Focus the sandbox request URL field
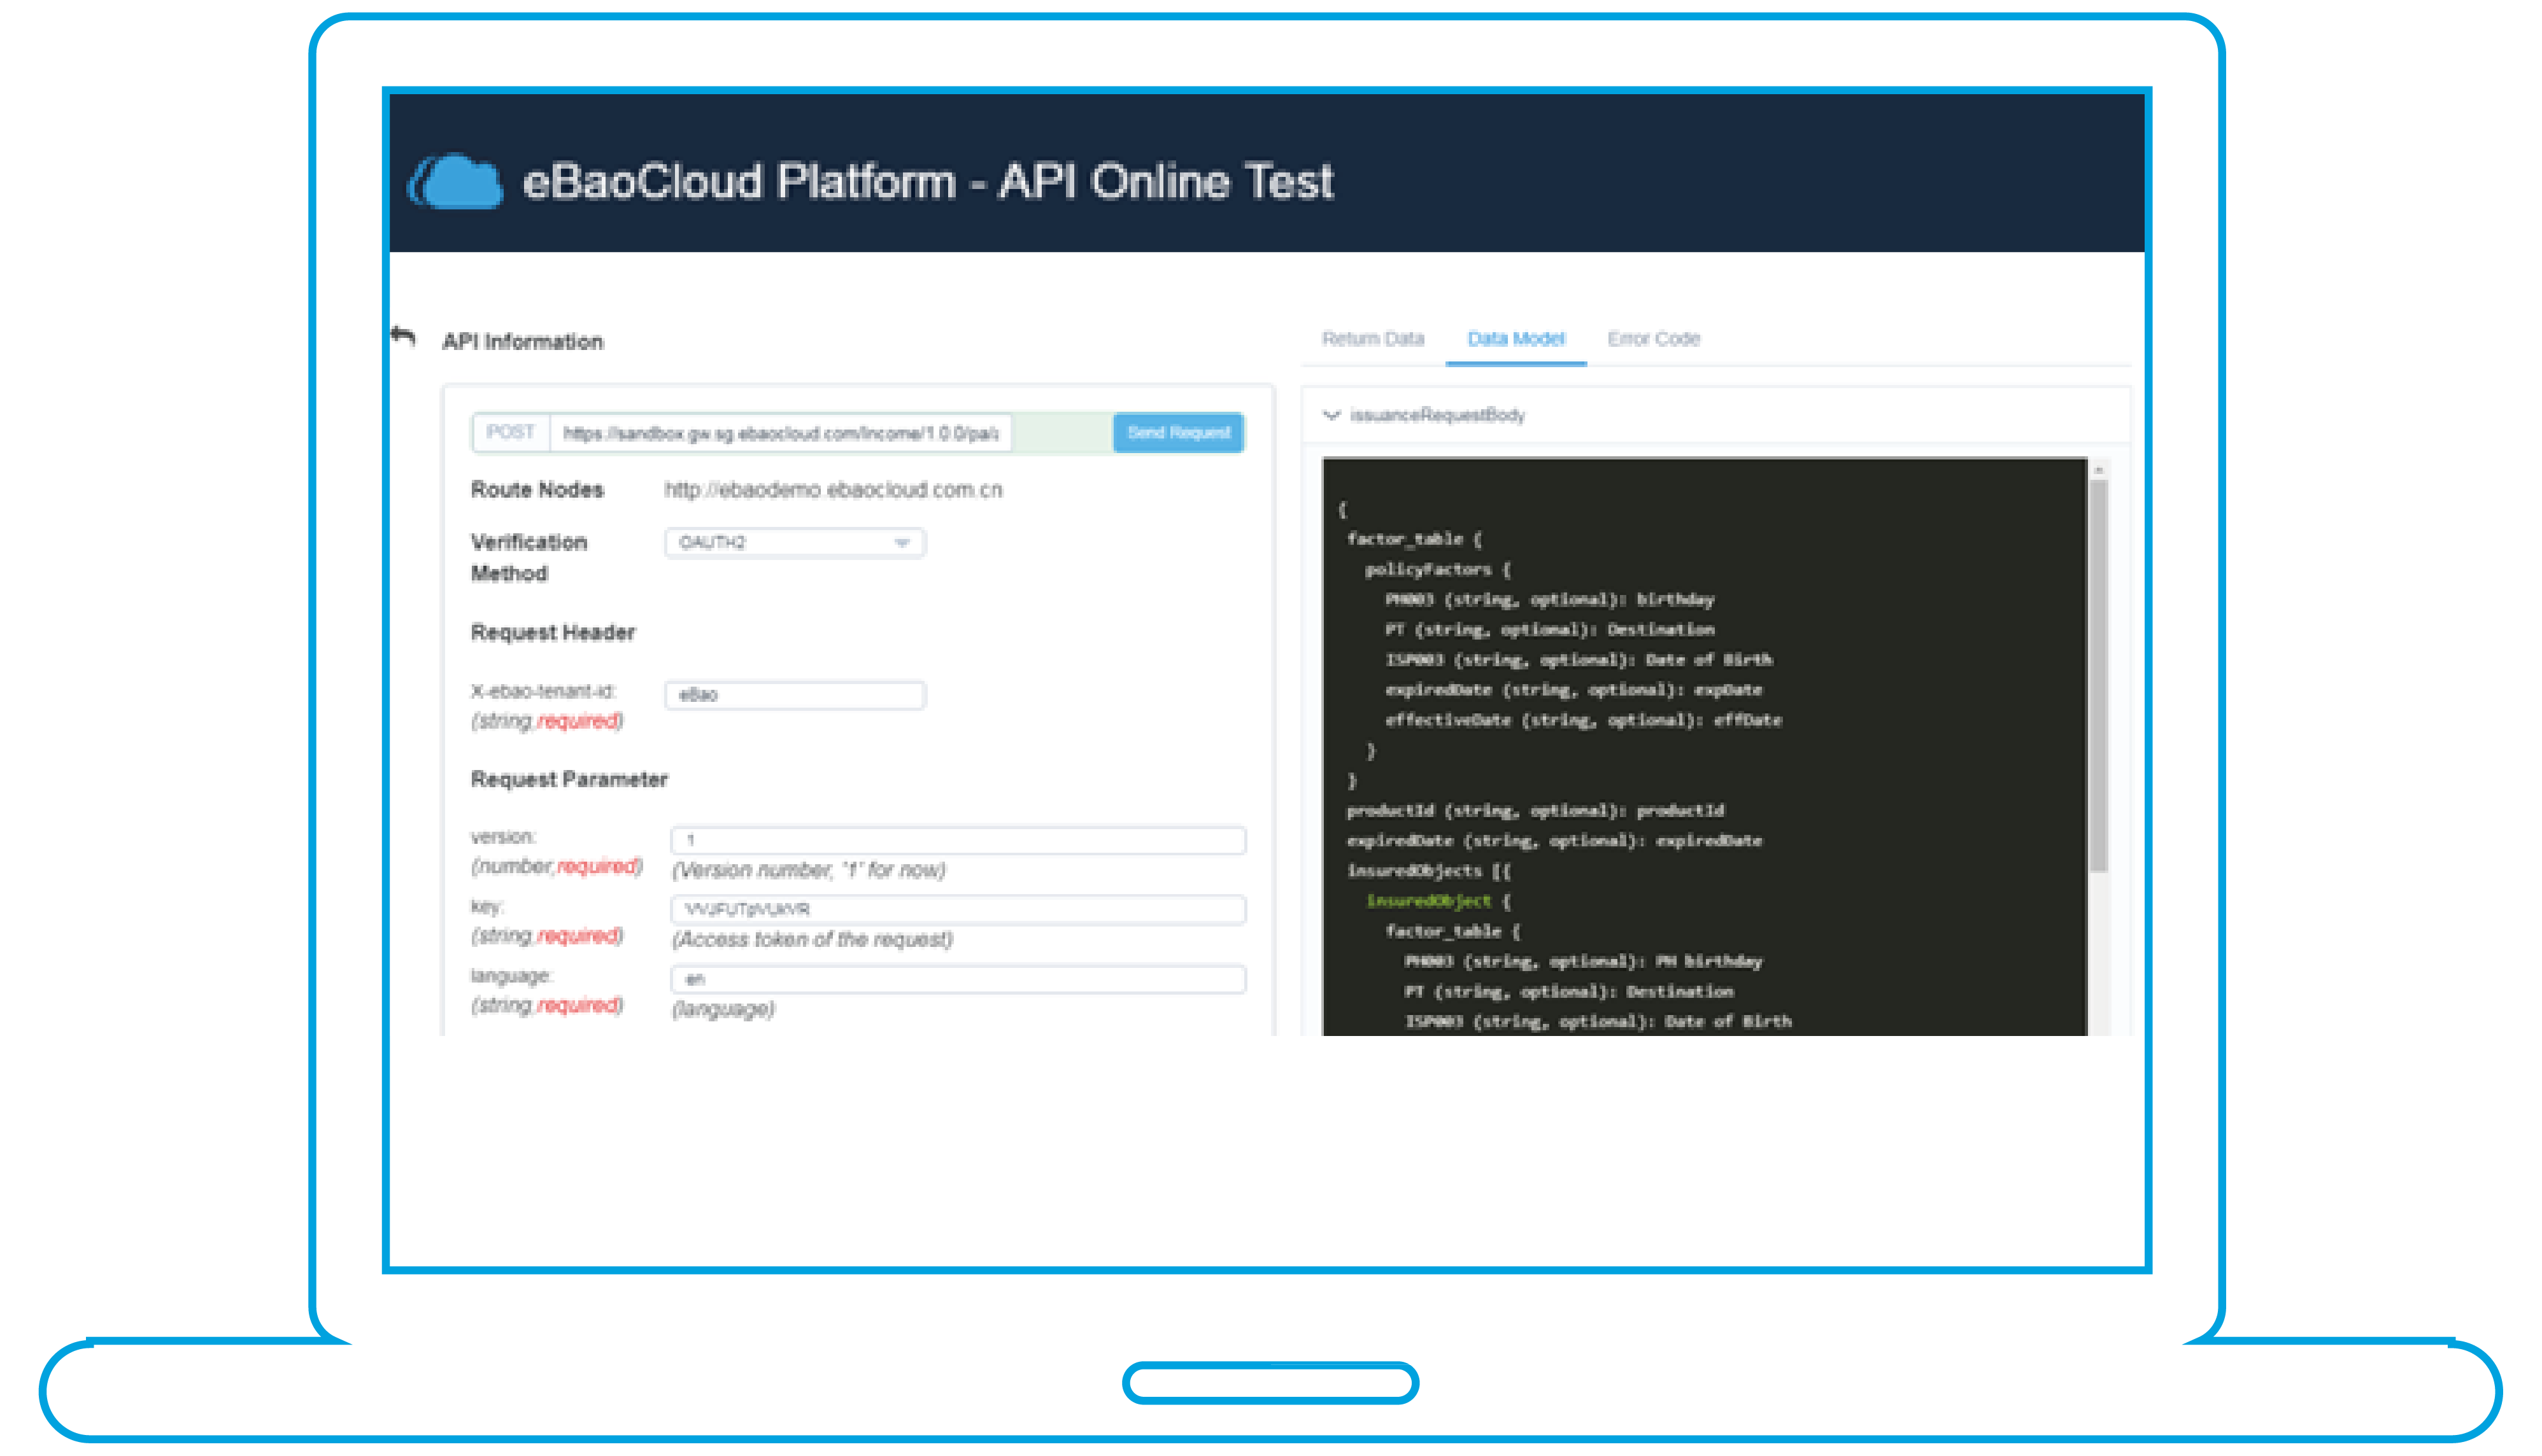Image resolution: width=2542 pixels, height=1456 pixels. coord(781,433)
